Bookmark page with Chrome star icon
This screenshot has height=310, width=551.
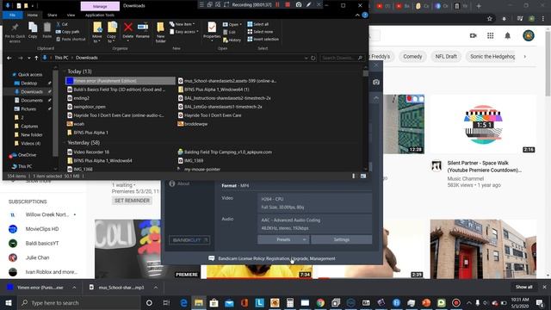coord(490,19)
